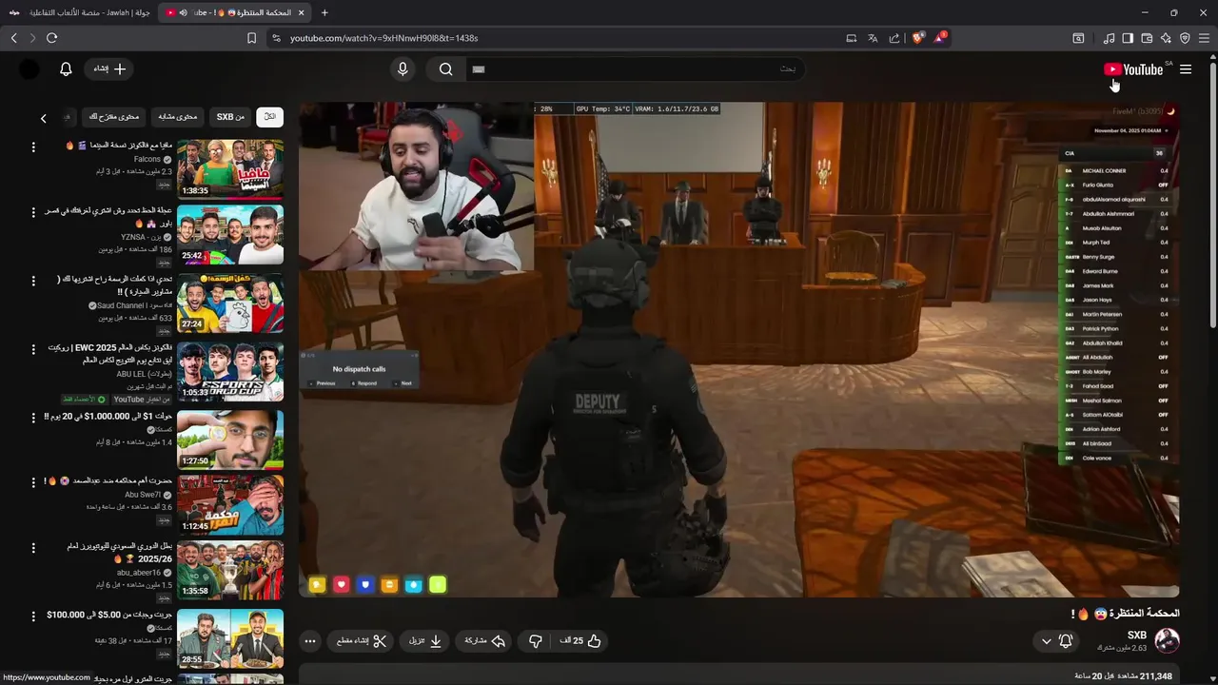Click the translate page icon in address bar
1218x685 pixels.
pos(873,38)
